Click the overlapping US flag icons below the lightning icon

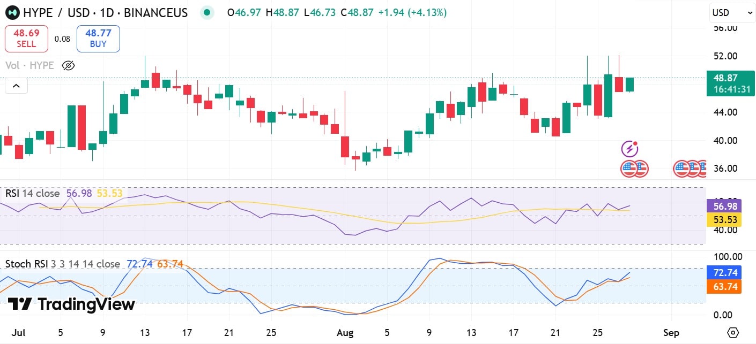point(635,169)
